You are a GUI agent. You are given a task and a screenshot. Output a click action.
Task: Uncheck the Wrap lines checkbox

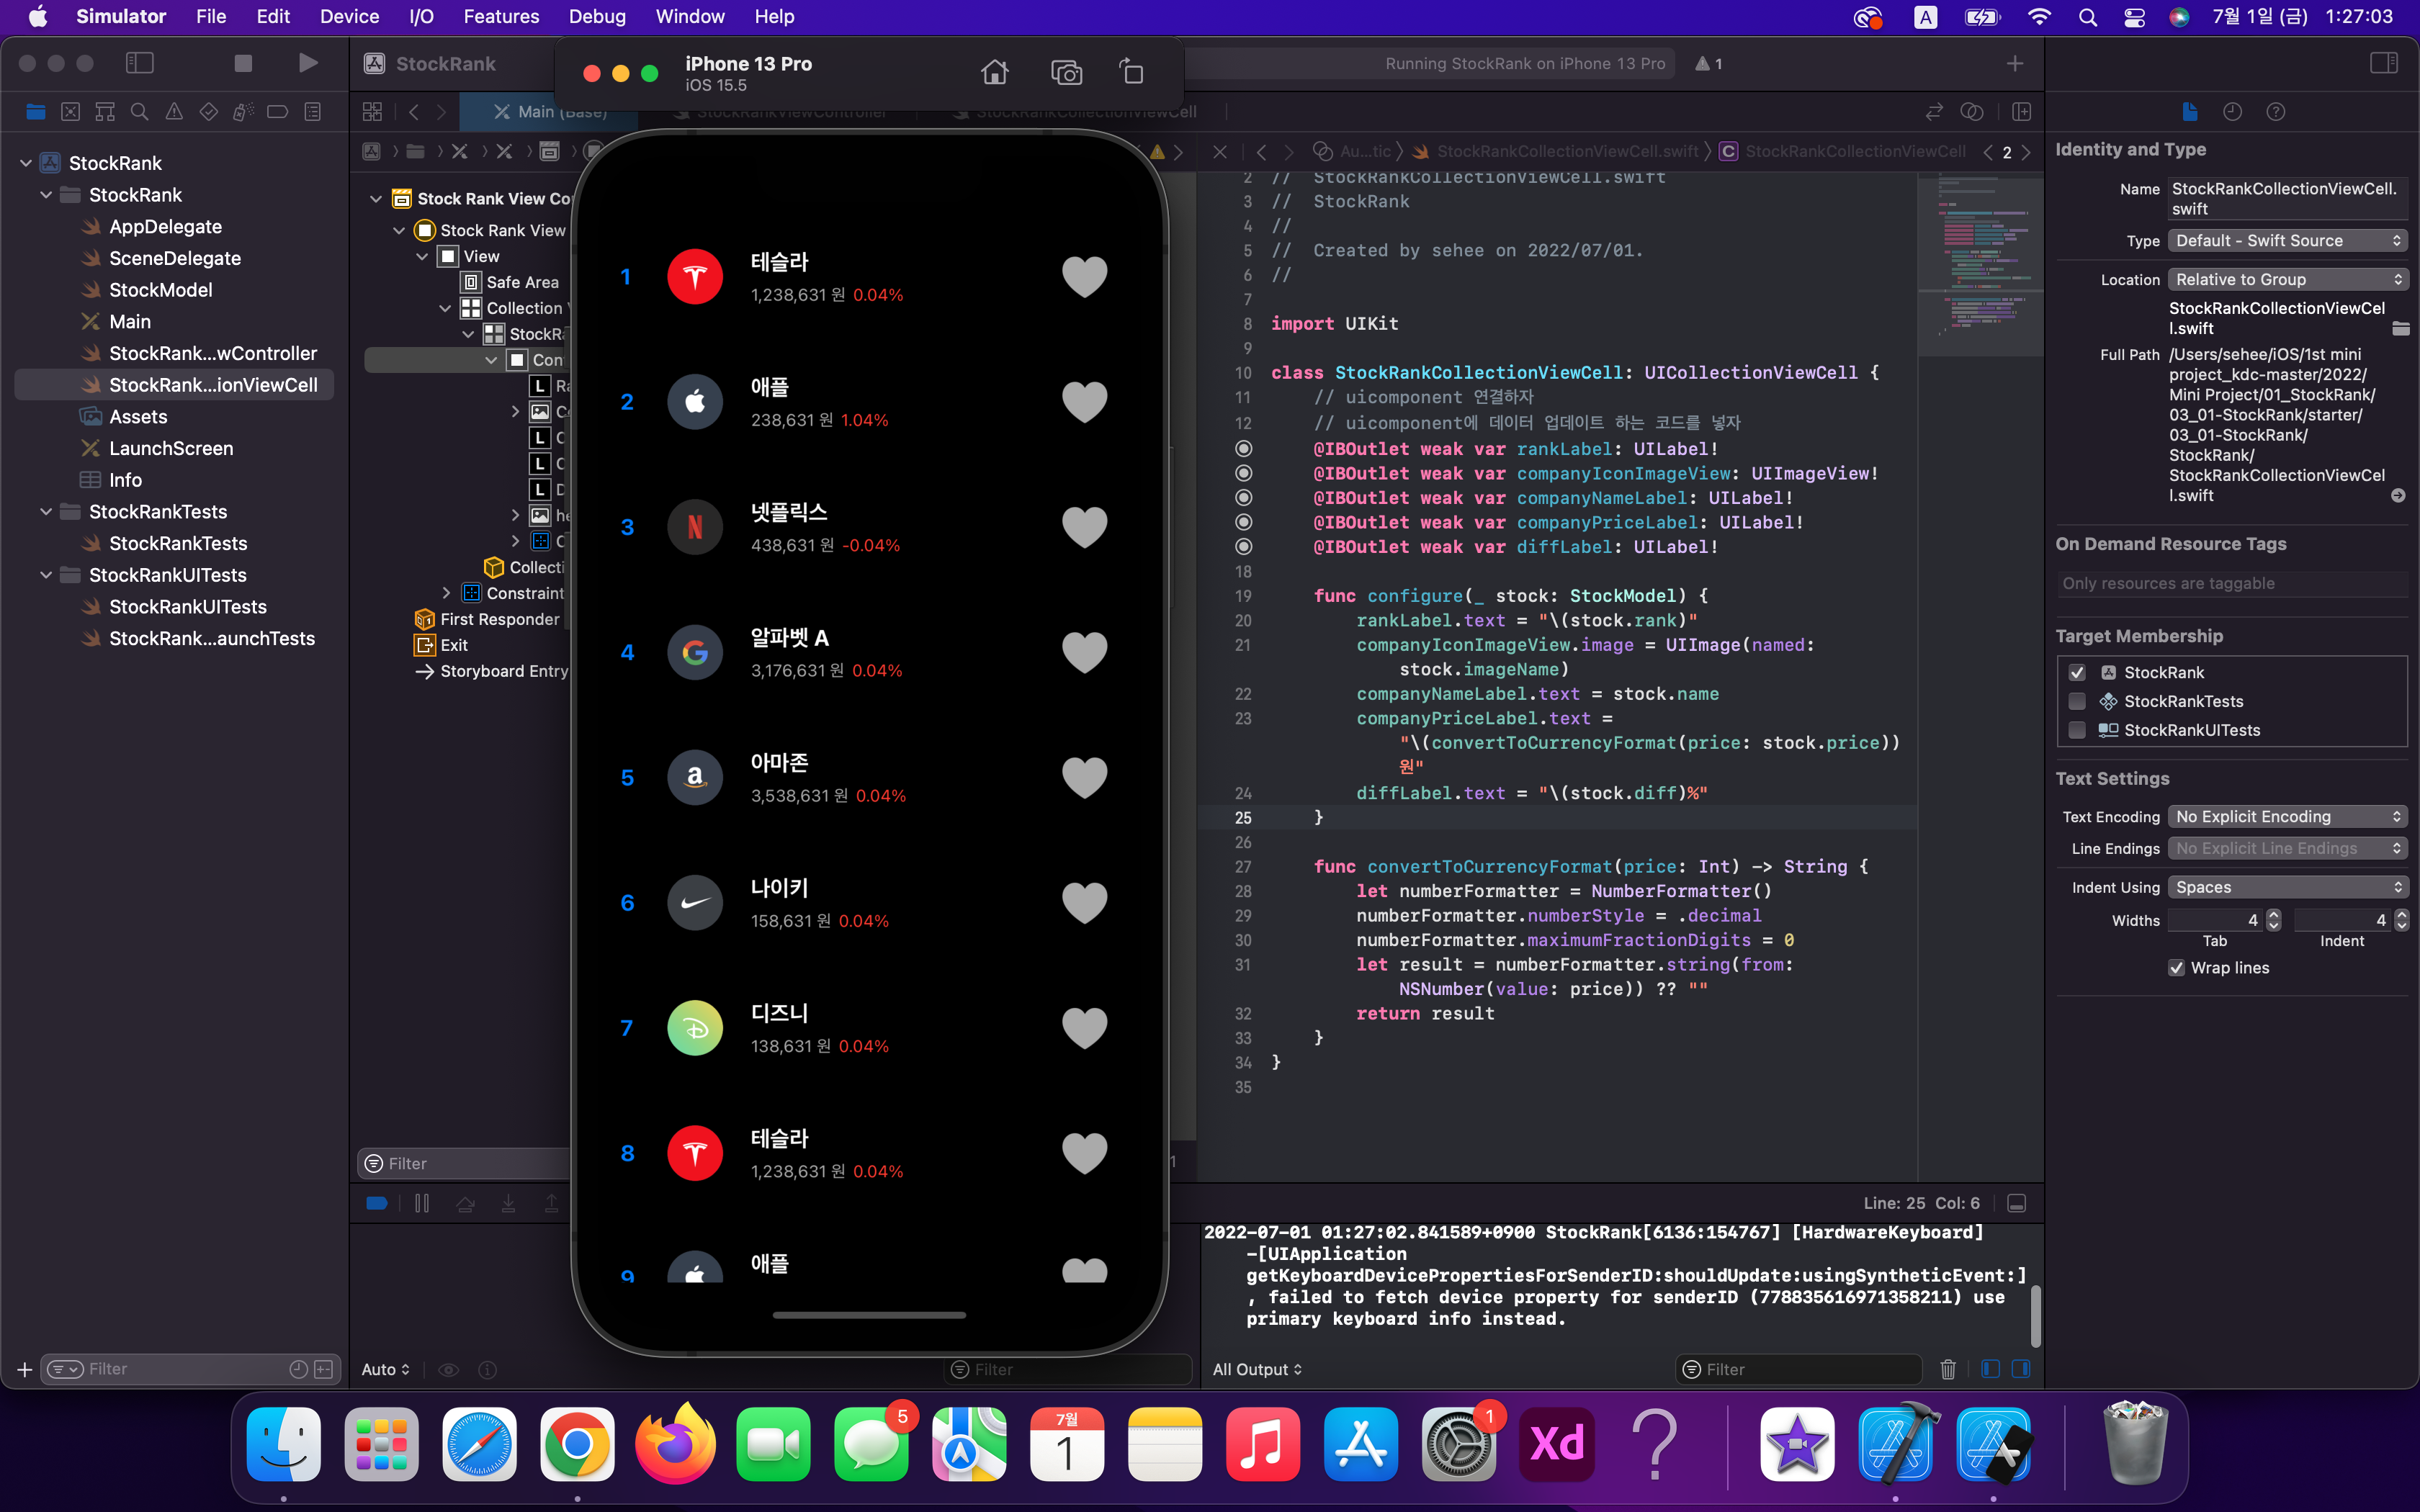(2176, 967)
